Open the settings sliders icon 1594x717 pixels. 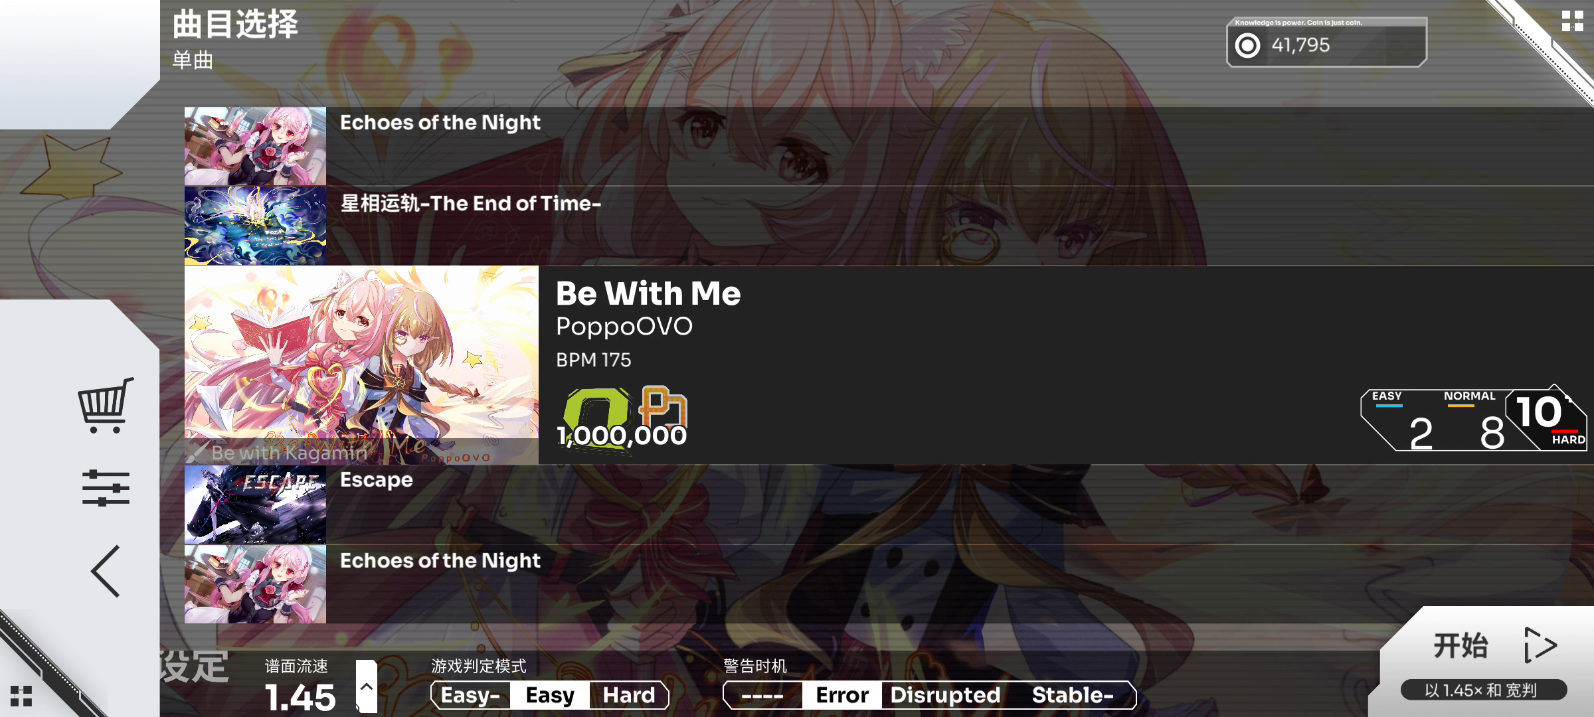(x=106, y=488)
